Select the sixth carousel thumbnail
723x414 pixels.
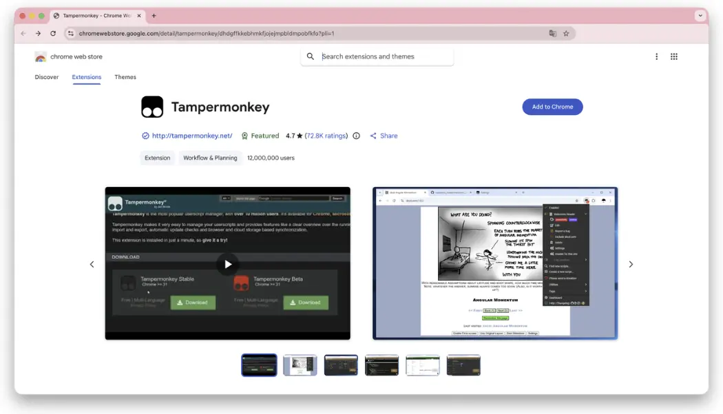pos(463,365)
